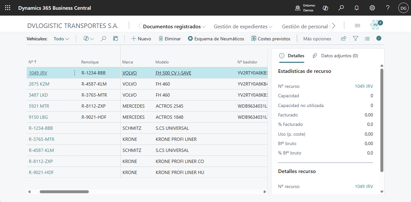Click the horizontal scrollbar thumb of the list
Screen dimensions: 411x202
coord(64,192)
